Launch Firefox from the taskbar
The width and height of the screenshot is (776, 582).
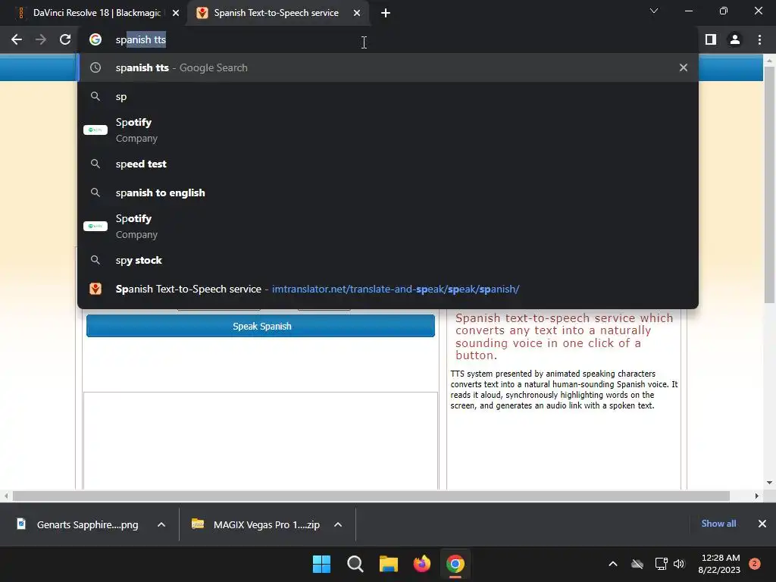[x=422, y=564]
